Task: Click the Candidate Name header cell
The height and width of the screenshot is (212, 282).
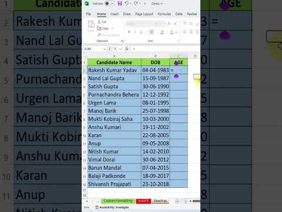Action: tap(114, 62)
